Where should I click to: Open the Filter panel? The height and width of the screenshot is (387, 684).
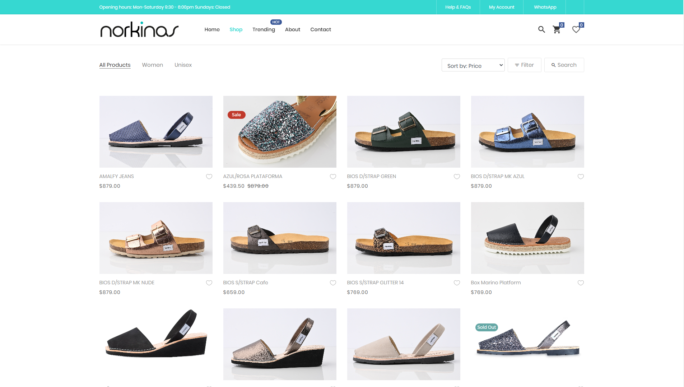[524, 65]
